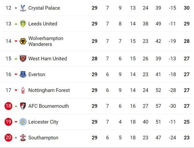This screenshot has height=148, width=194.
Task: Click the Nottingham Forest tree crest
Action: click(23, 90)
